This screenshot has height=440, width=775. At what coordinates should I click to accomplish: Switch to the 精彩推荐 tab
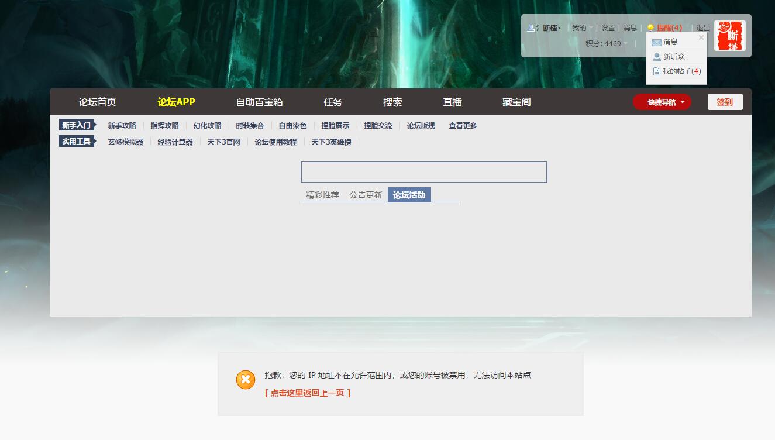pyautogui.click(x=322, y=195)
